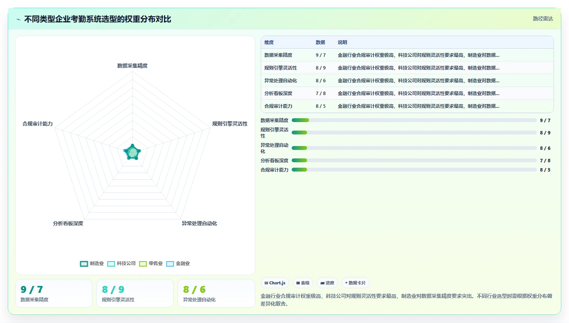Click the 说明 column header
This screenshot has height=323, width=569.
pos(342,42)
